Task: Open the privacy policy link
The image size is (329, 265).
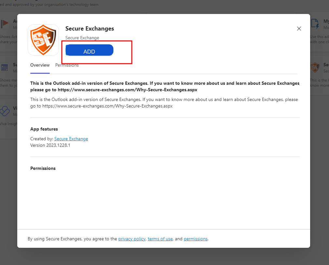Action: point(132,239)
